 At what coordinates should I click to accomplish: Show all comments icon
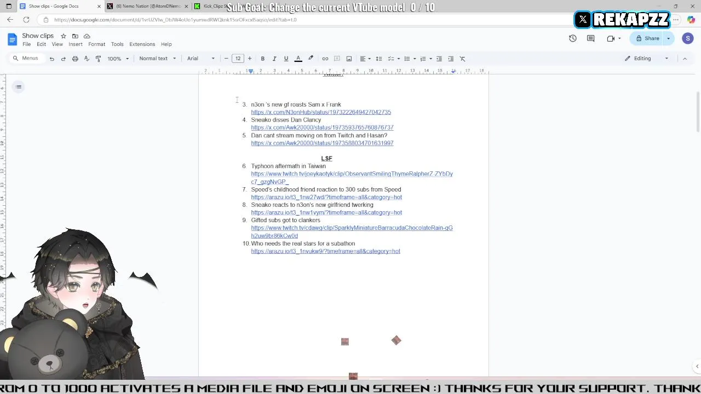point(590,38)
